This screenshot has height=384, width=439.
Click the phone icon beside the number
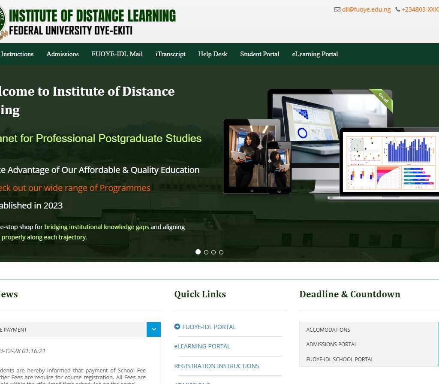pyautogui.click(x=397, y=9)
